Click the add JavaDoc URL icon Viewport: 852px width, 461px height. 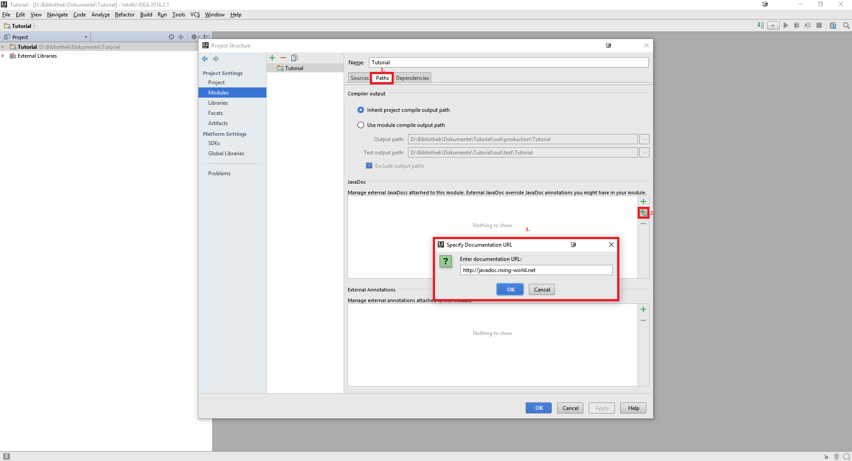(x=643, y=213)
